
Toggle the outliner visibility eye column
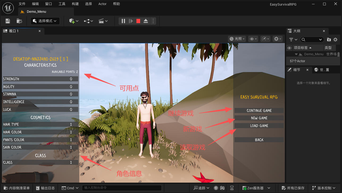pos(290,48)
